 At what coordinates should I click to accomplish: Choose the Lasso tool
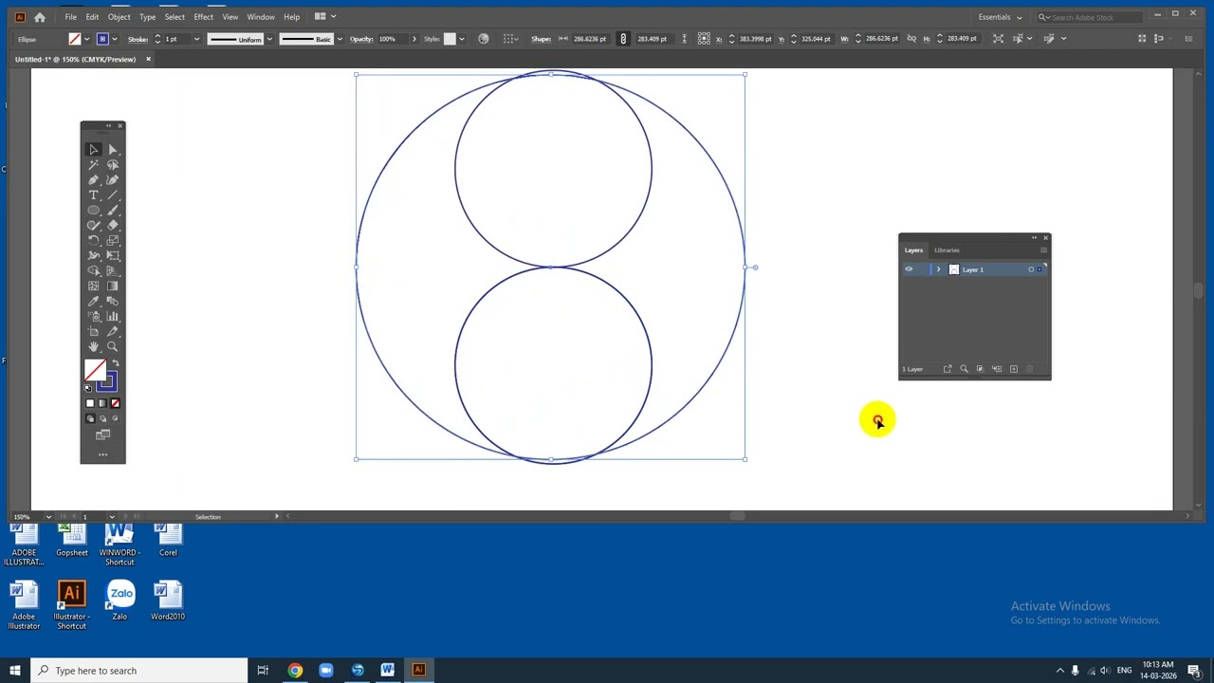[112, 165]
